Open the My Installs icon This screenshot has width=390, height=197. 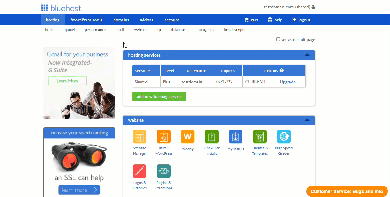coord(235,137)
